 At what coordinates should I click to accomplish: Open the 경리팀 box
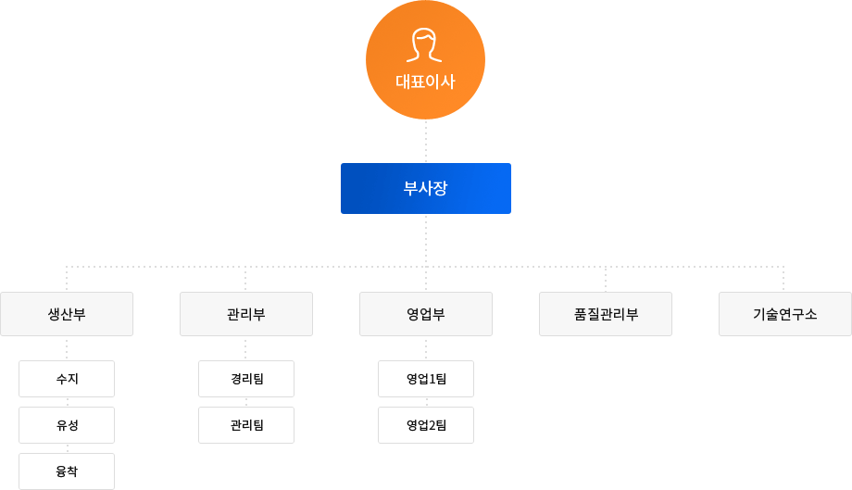[x=246, y=379]
